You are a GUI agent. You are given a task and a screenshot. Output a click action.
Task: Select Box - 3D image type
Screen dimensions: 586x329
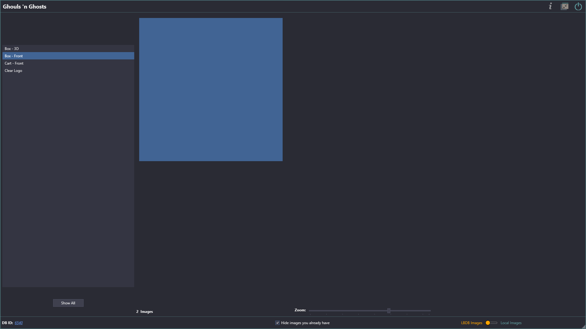point(68,49)
